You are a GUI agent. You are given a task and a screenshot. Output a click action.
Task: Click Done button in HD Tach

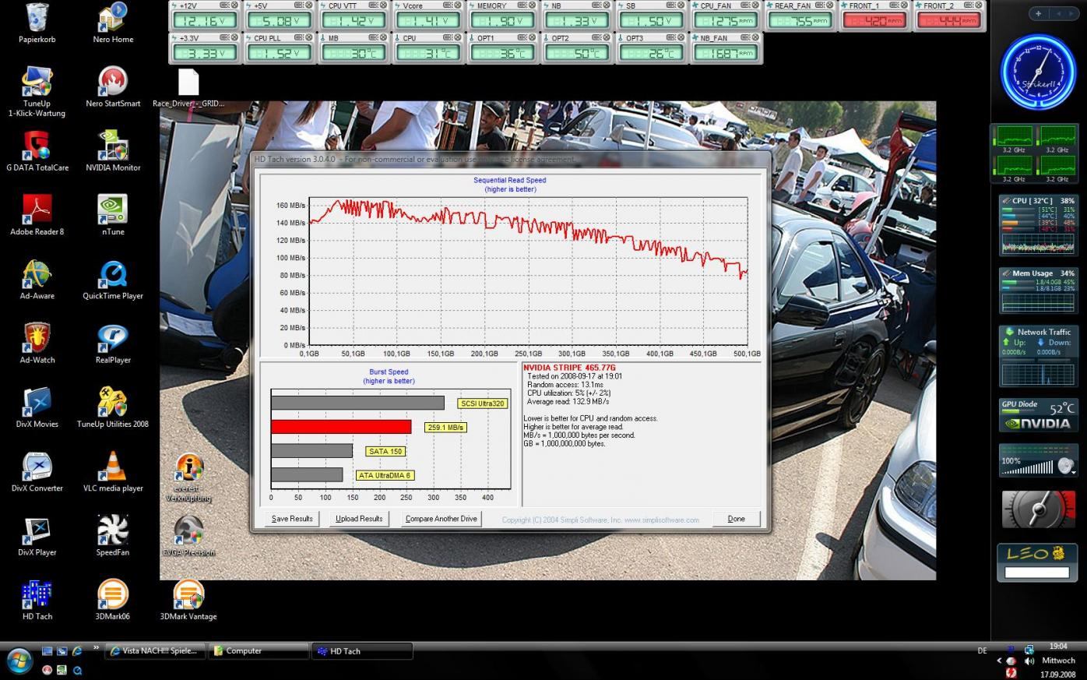[x=737, y=519]
